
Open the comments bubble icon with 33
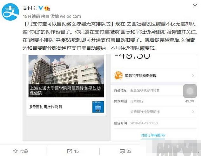pos(126,151)
